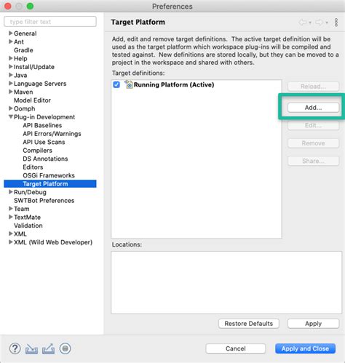Click the Edit... button
The height and width of the screenshot is (363, 345).
313,125
